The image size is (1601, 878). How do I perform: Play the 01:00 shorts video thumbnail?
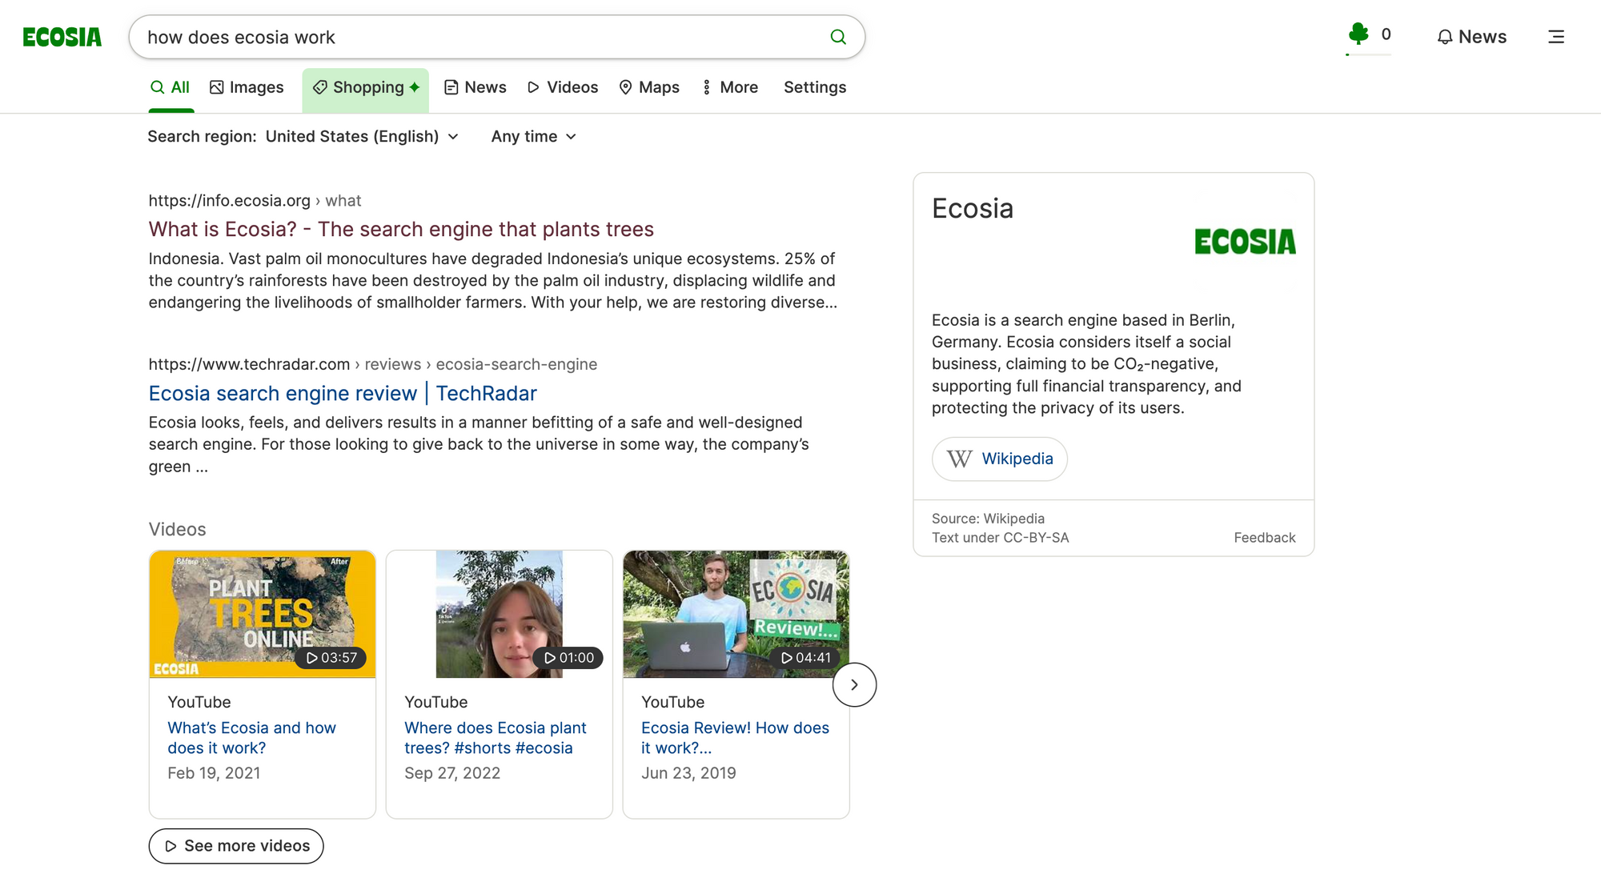(x=500, y=614)
